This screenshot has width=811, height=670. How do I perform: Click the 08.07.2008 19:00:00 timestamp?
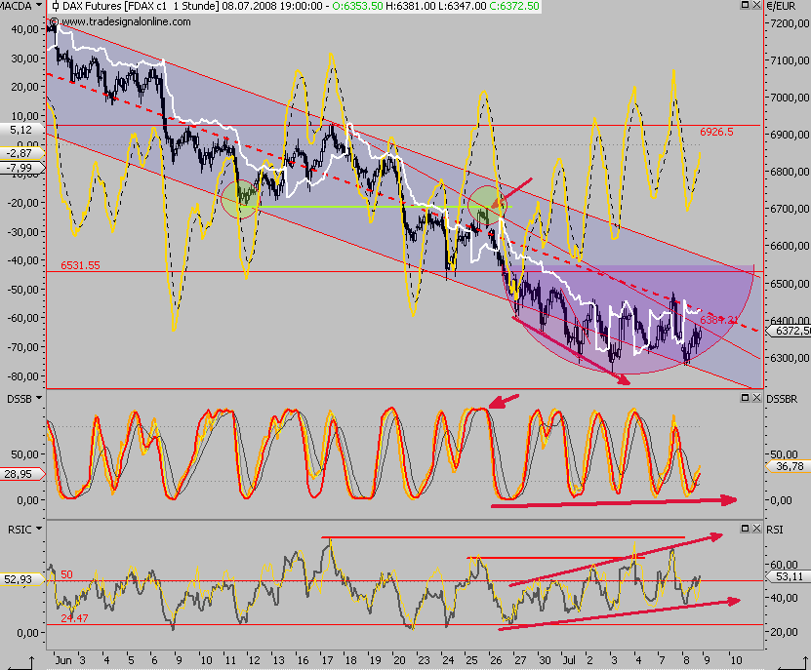pos(272,6)
